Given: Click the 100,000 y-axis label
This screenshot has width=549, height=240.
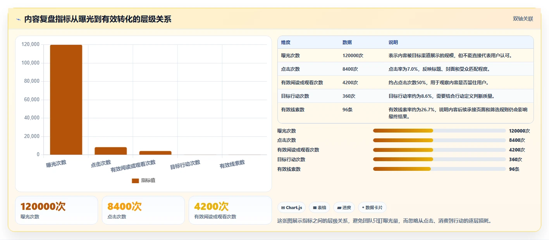Looking at the screenshot, I should (x=31, y=63).
